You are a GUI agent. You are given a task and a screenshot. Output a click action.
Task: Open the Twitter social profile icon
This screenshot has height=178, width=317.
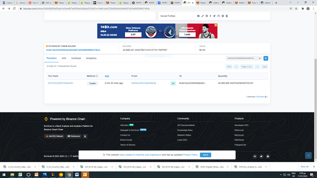pos(214,16)
